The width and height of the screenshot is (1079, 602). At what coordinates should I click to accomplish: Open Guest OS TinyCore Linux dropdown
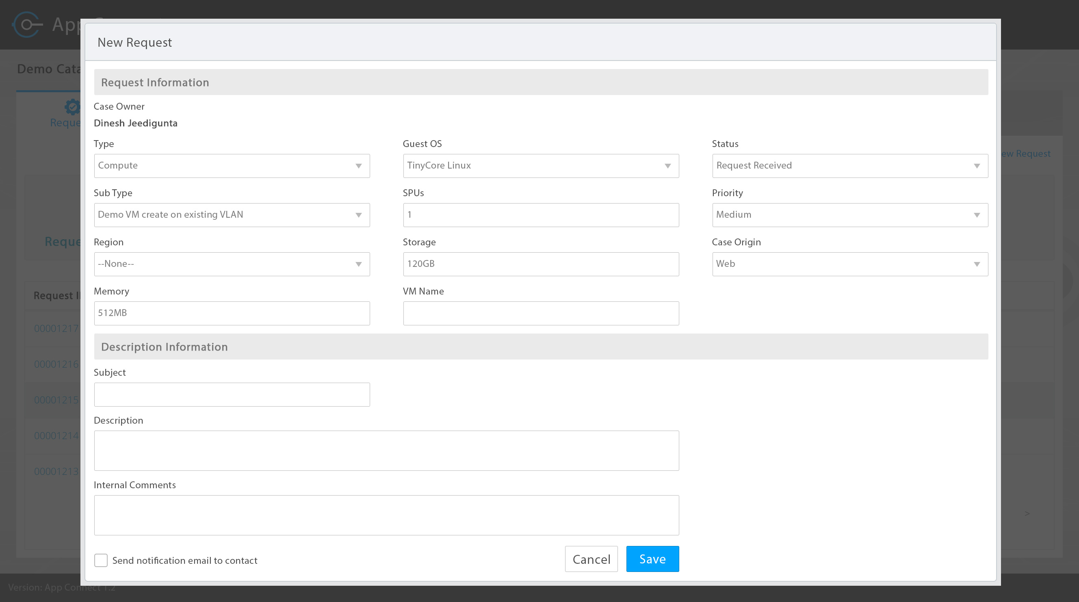pos(540,166)
